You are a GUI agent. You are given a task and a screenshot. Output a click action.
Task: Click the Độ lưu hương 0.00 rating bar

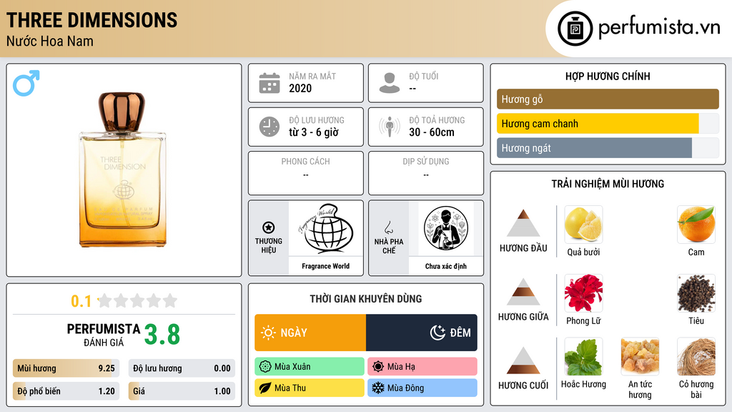(x=182, y=368)
